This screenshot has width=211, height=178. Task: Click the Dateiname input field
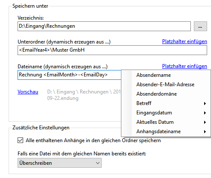pos(69,75)
